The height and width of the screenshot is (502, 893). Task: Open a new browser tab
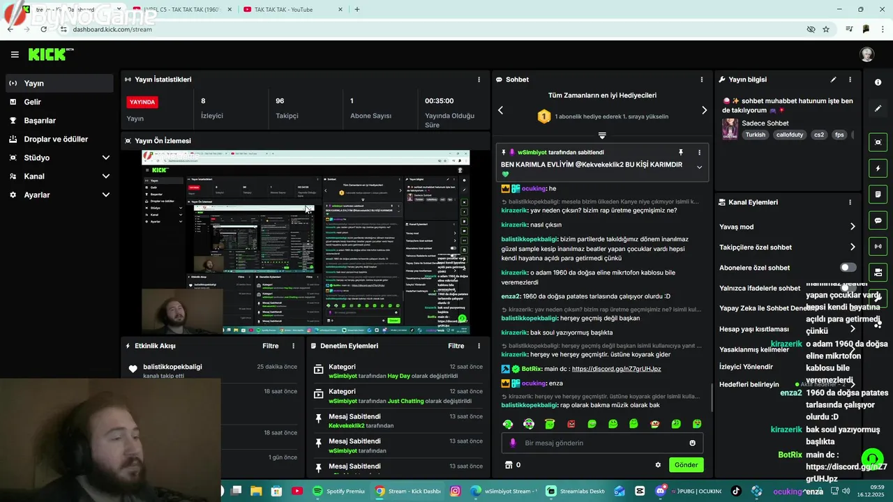(357, 10)
